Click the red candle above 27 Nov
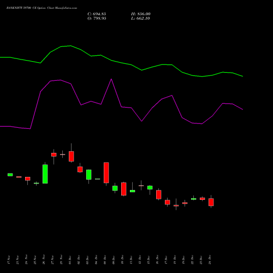Image resolution: width=273 pixels, height=273 pixels. coord(54,155)
